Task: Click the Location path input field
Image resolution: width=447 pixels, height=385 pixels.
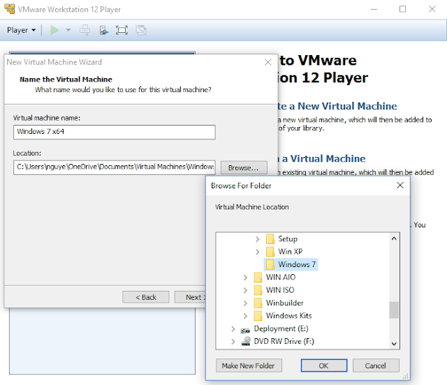Action: click(115, 167)
